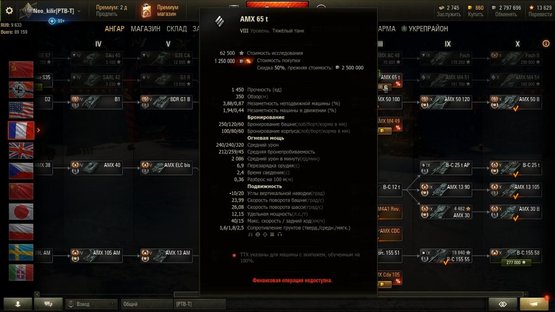Click the Premium shop bag icon
This screenshot has width=555, height=312.
(x=146, y=11)
